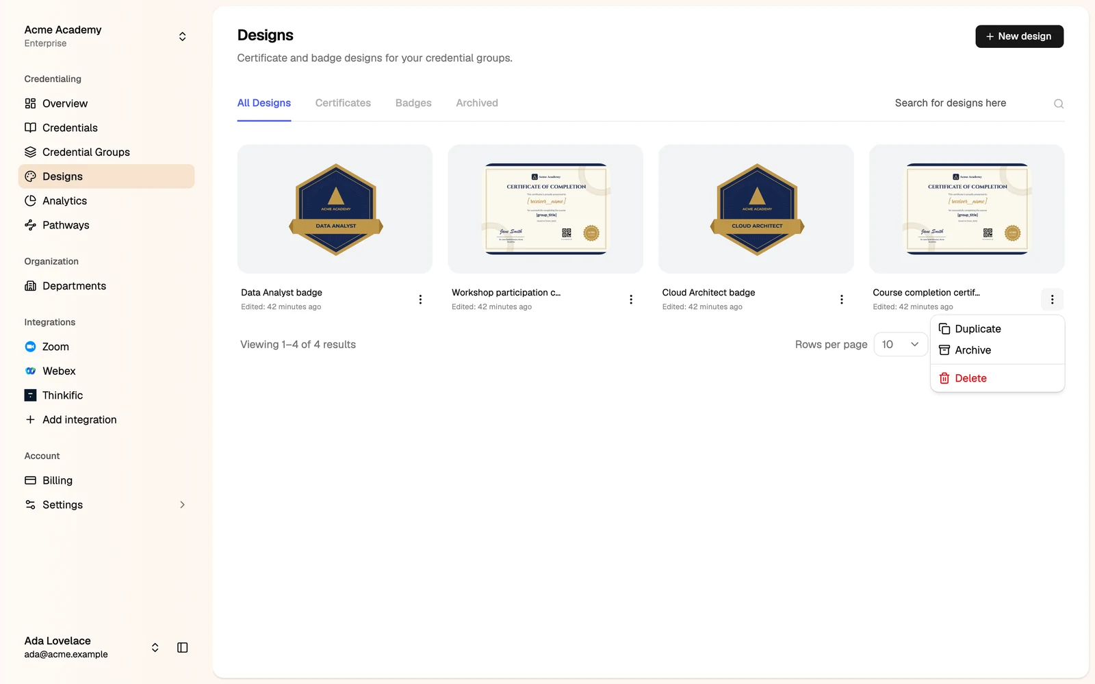Click the search magnifier icon
1095x684 pixels.
coord(1059,103)
